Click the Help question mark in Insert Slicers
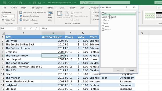The height and width of the screenshot is (91, 162). tap(127, 7)
